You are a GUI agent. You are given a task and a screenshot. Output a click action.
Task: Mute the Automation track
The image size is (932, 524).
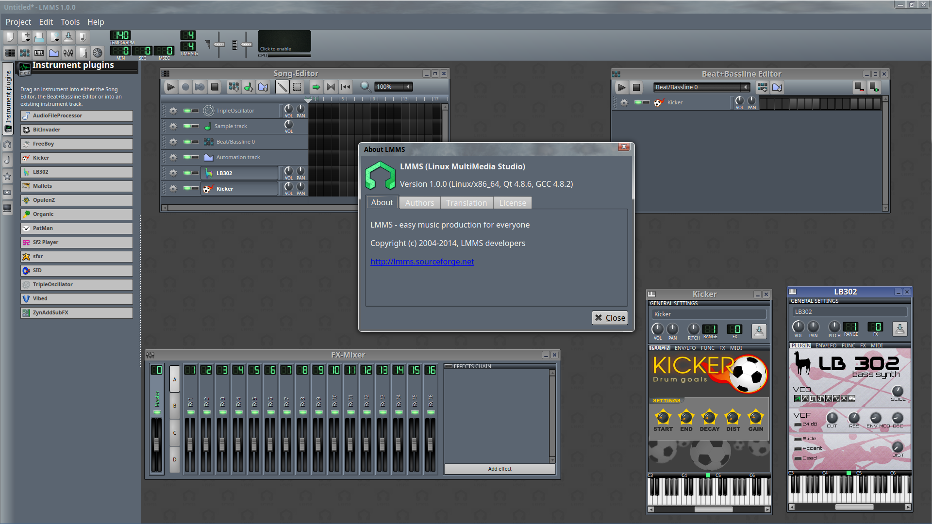pos(187,157)
